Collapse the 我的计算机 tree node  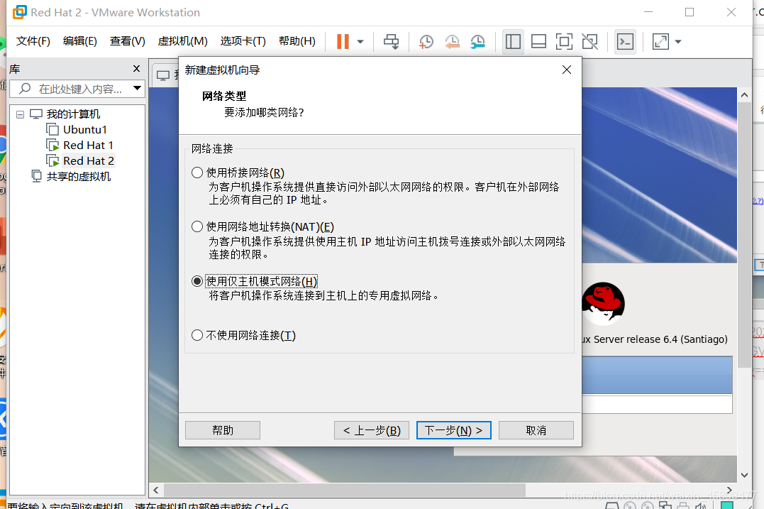(x=20, y=114)
